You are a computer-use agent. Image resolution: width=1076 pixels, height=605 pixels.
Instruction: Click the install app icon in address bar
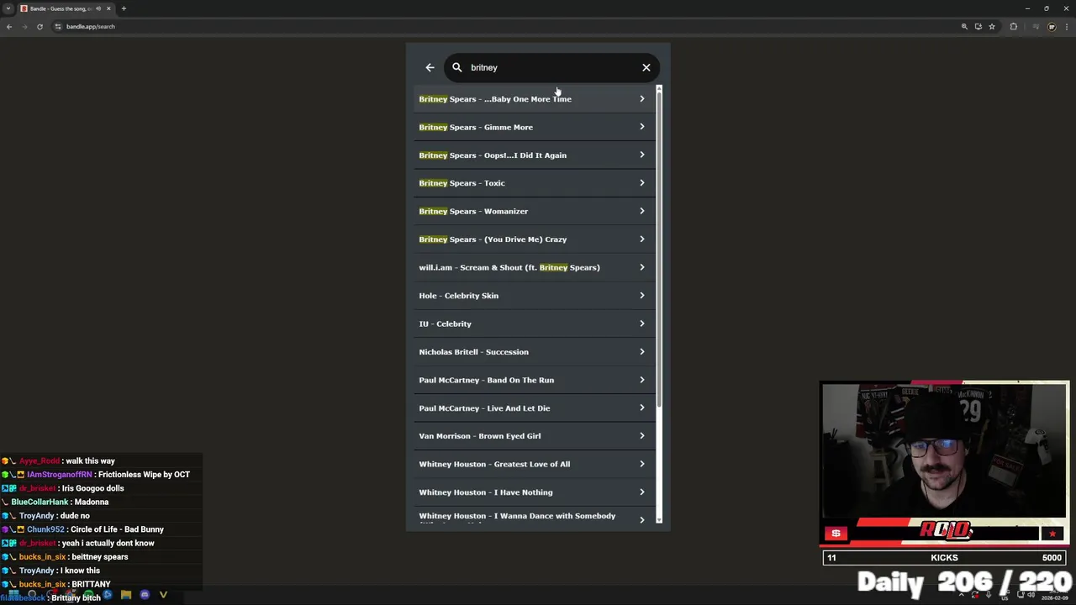(x=978, y=26)
